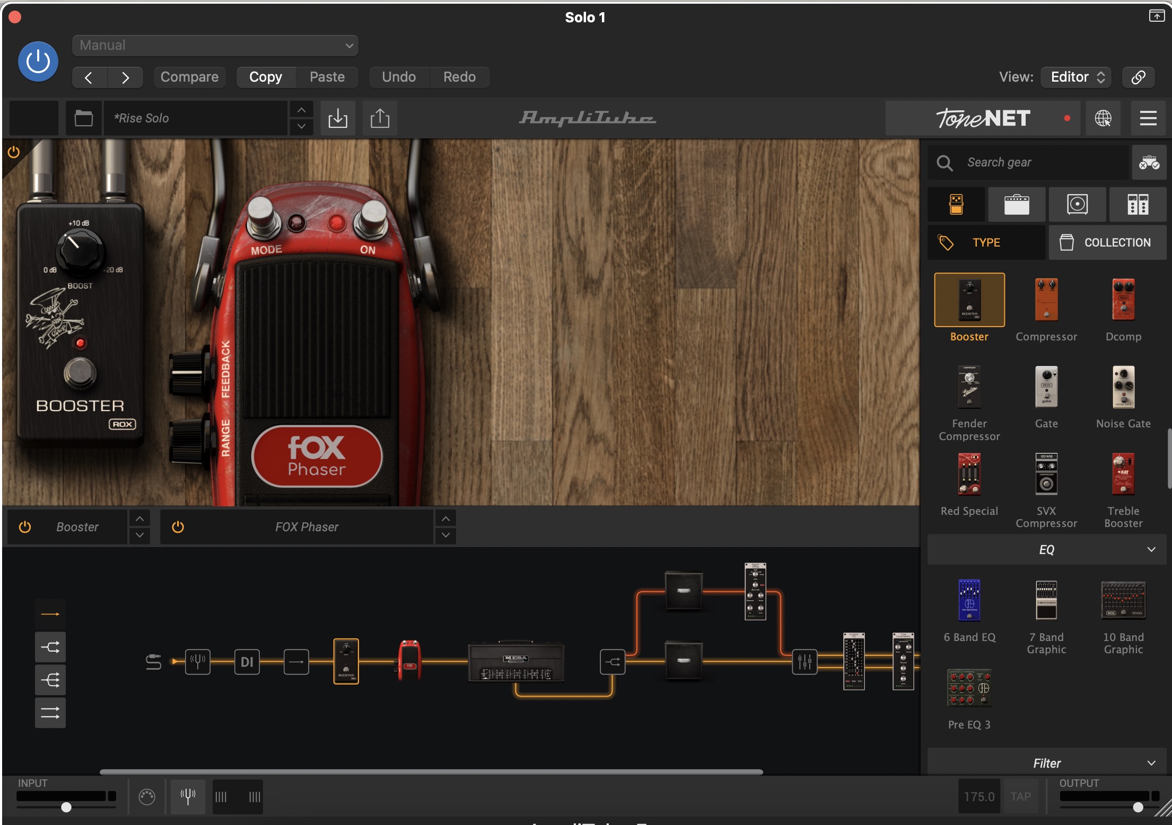This screenshot has width=1172, height=825.
Task: Select the Fender Compressor pedal
Action: pyautogui.click(x=969, y=387)
